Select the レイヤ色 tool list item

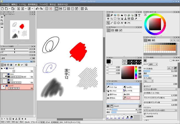pos(131,91)
